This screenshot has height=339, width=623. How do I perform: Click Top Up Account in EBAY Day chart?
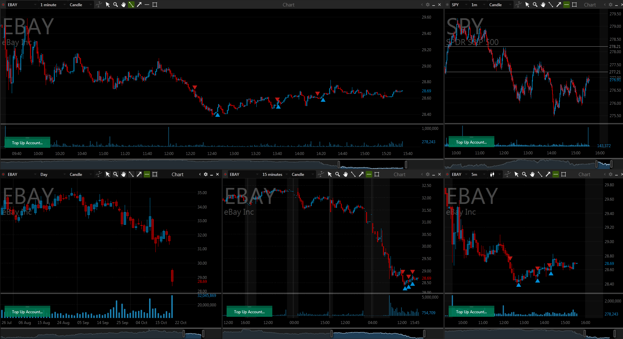tap(27, 312)
